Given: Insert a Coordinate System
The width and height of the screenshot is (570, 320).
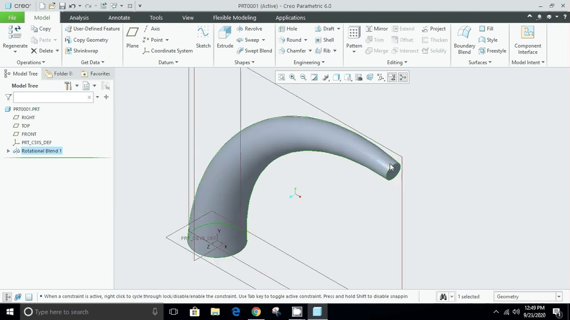Looking at the screenshot, I should click(x=167, y=51).
